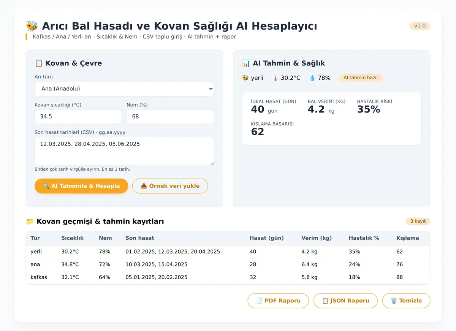This screenshot has height=331, width=456.
Task: Click the 72% humidity cell
Action: click(x=104, y=264)
